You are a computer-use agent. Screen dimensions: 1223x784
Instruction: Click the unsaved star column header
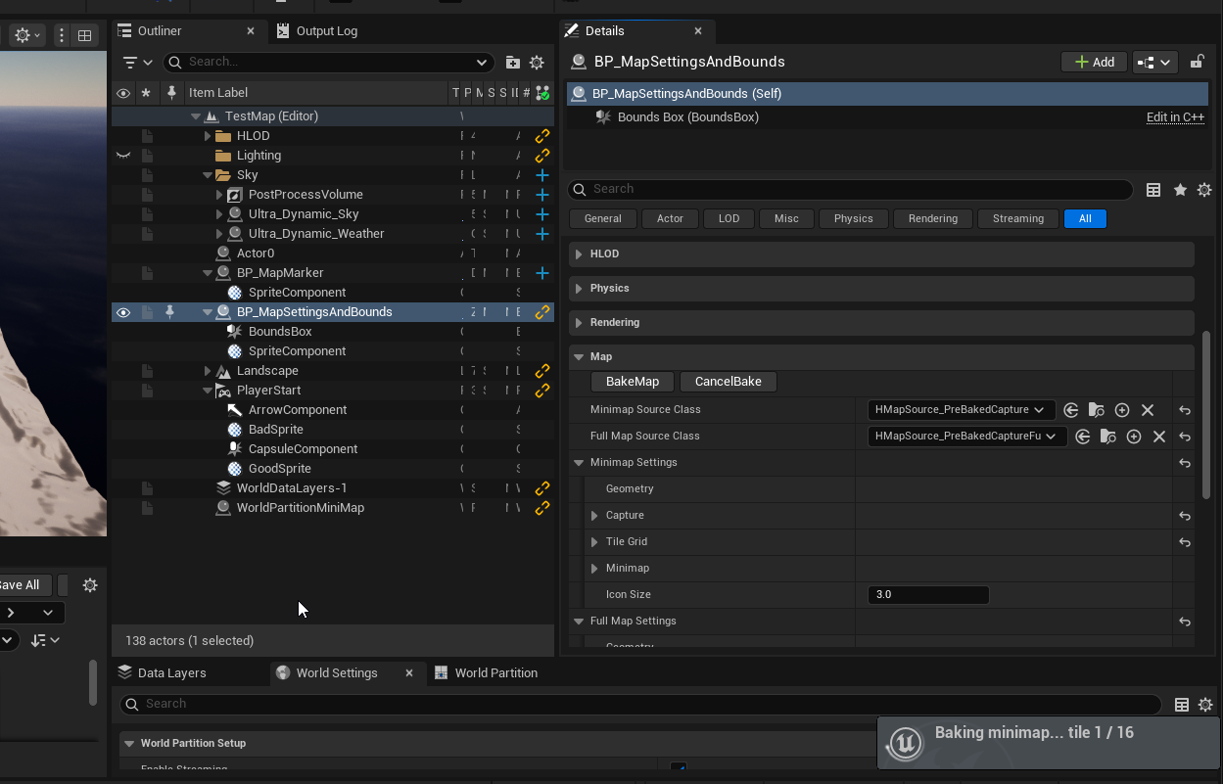coord(146,92)
